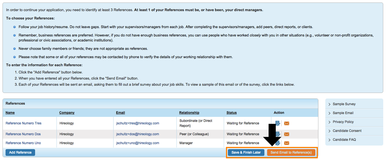The image size is (386, 160).
Task: Click the jschultz+dos@hireology.com email address
Action: click(x=137, y=134)
